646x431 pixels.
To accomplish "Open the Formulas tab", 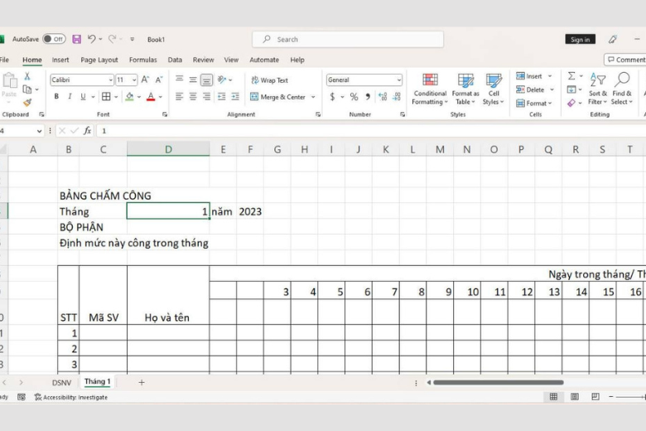I will [143, 60].
